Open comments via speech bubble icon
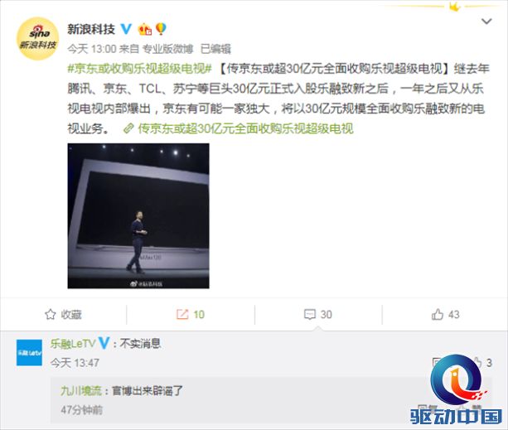 pyautogui.click(x=310, y=314)
